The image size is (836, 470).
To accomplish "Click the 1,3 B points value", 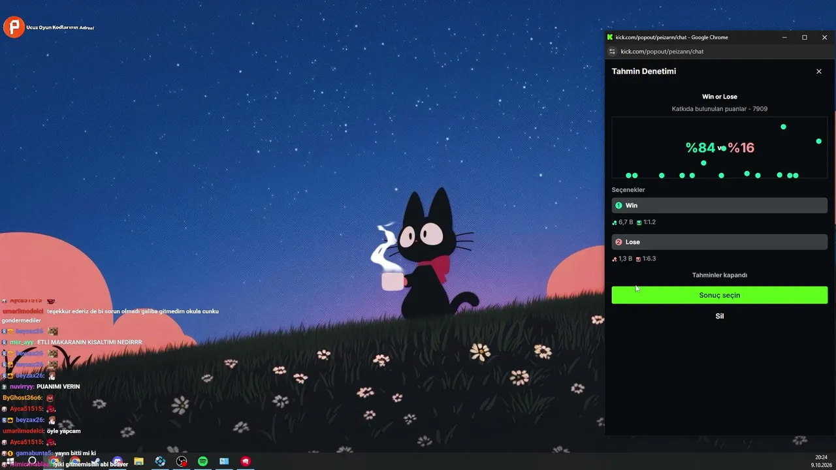I will [x=625, y=259].
